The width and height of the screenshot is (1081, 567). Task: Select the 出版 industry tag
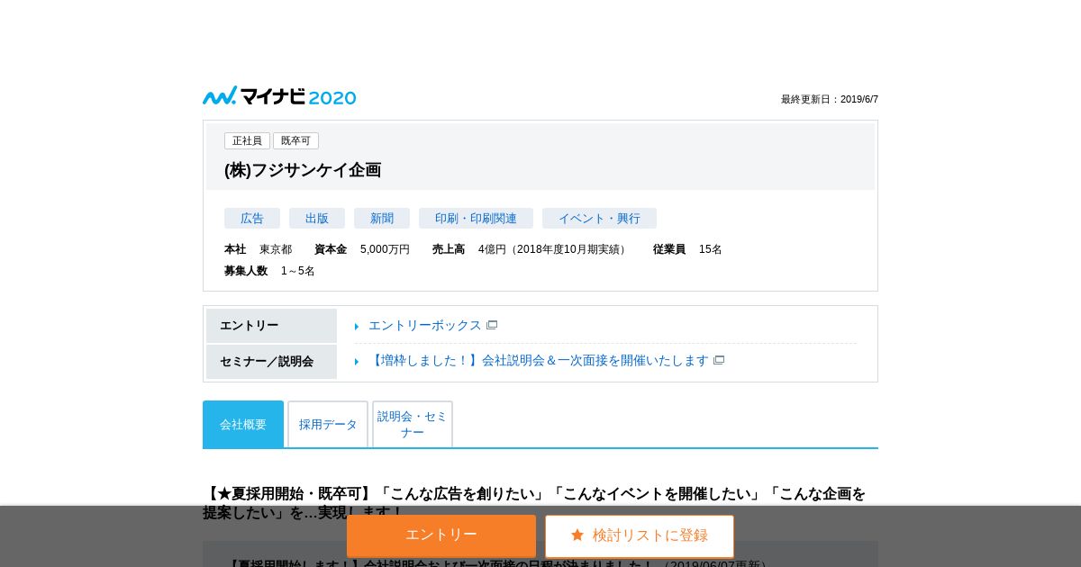[317, 218]
